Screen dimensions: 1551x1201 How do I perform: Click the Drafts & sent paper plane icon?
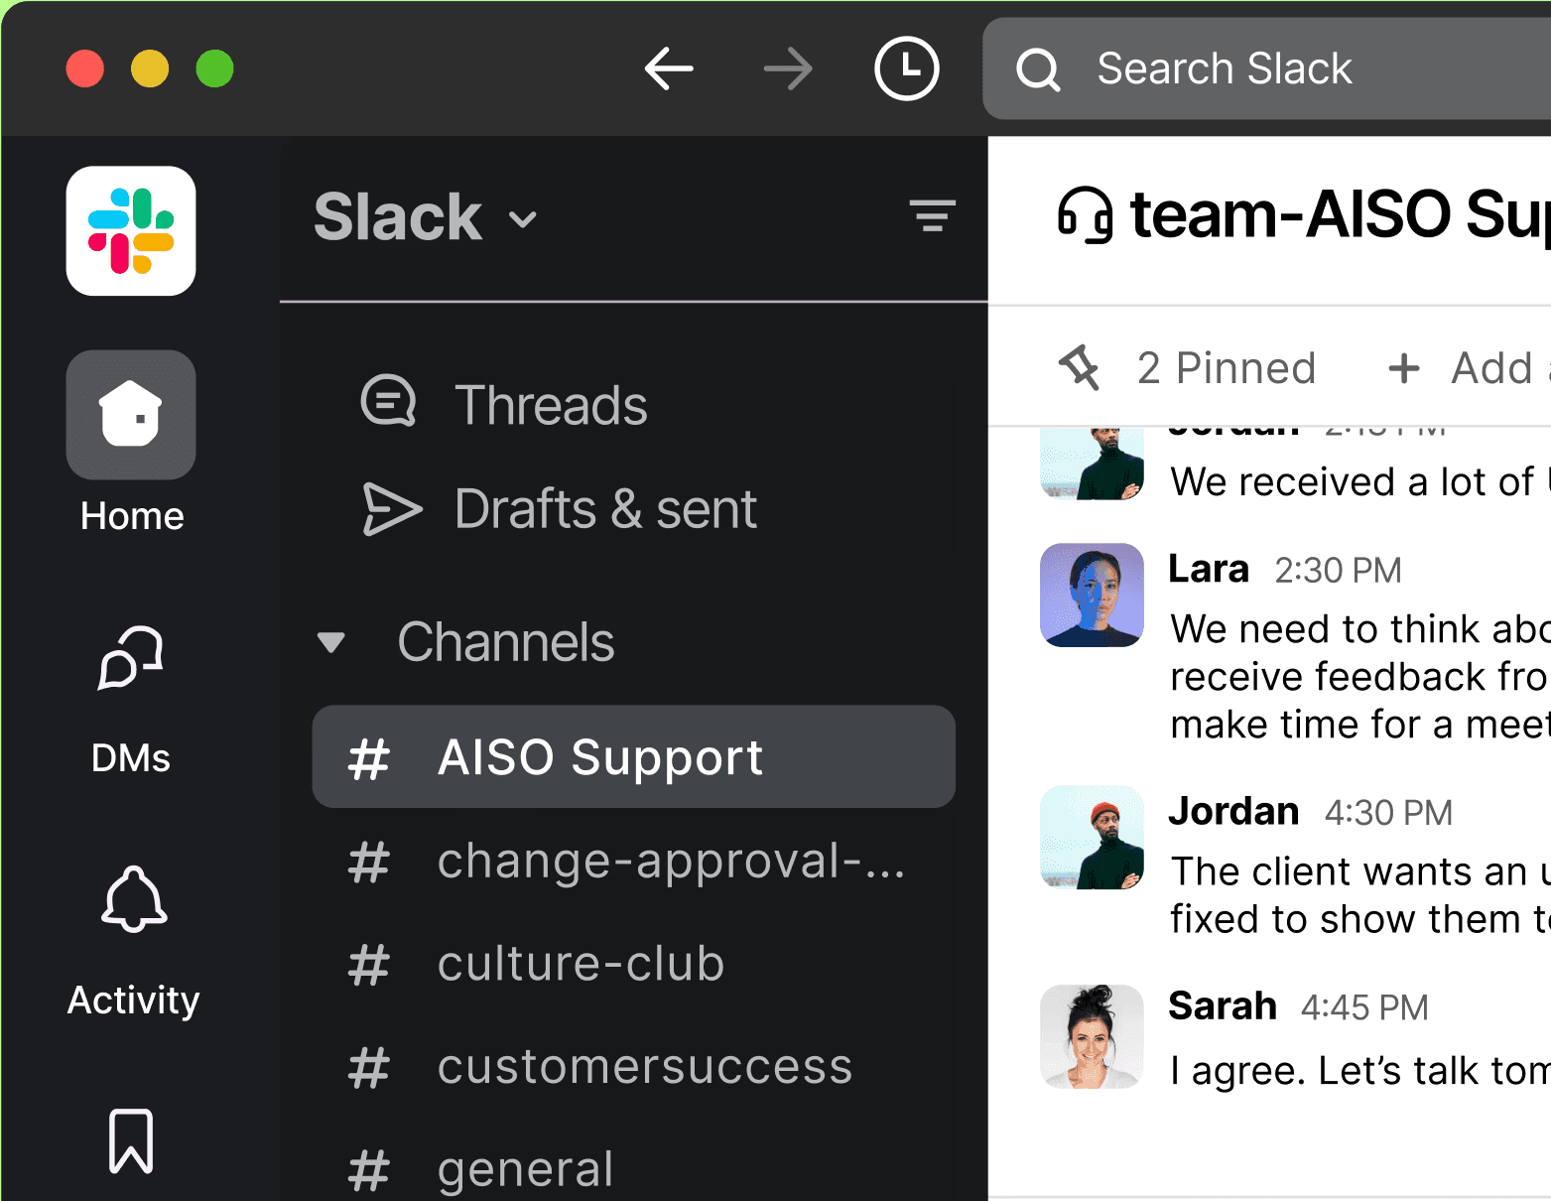click(391, 508)
